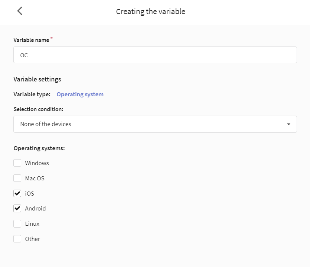Click the iOS option label
310x267 pixels.
click(29, 193)
